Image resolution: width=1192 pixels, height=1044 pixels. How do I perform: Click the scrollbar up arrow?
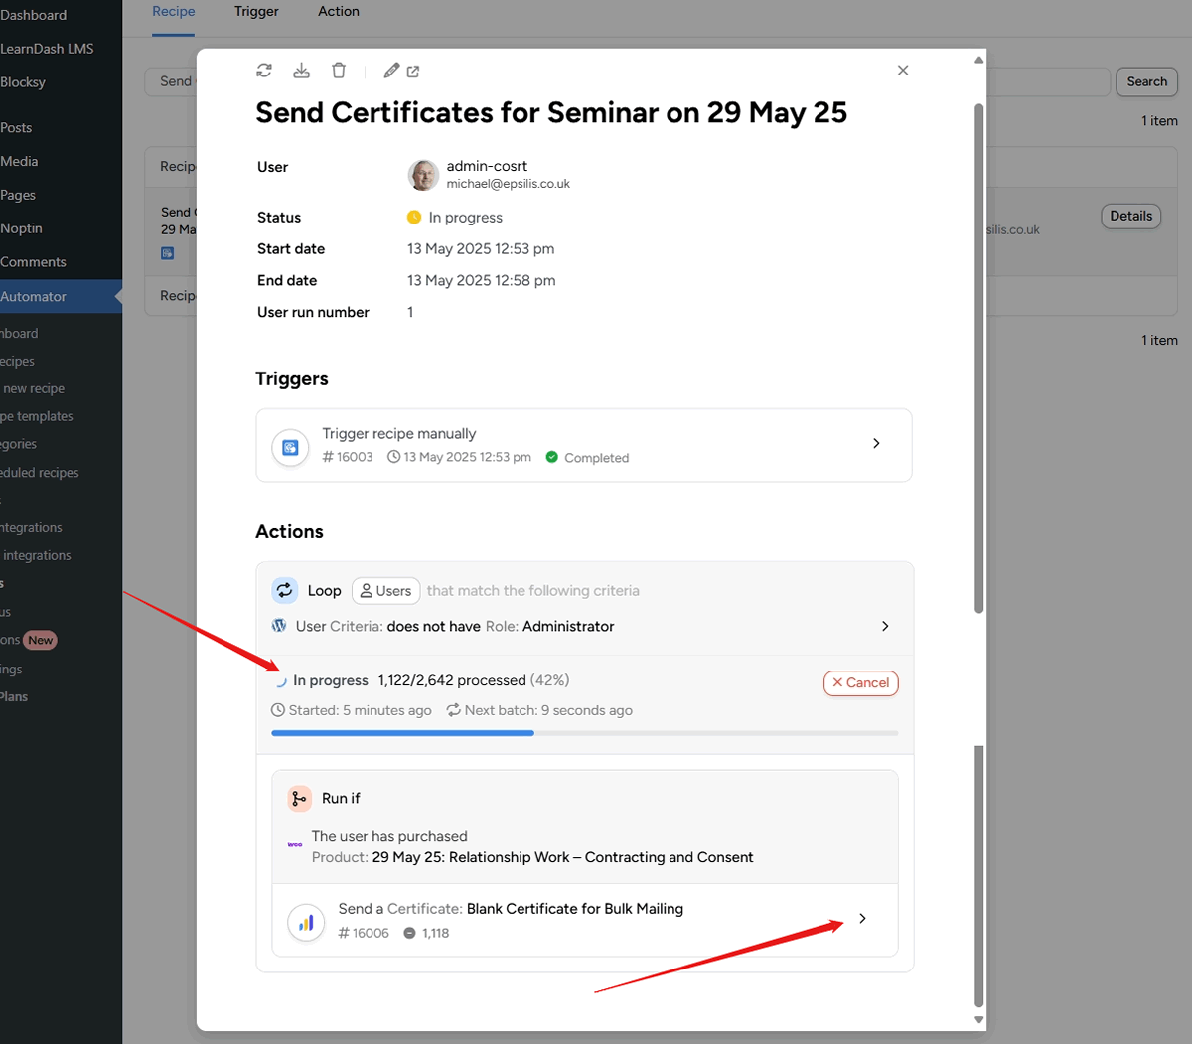point(978,60)
